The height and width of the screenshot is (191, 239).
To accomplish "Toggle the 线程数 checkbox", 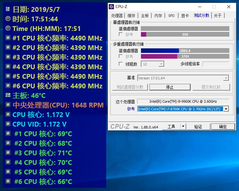I will 121,64.
